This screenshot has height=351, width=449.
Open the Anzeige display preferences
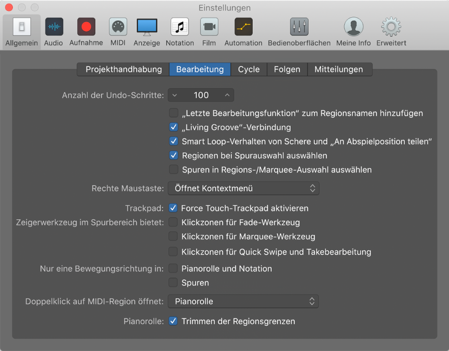[147, 32]
